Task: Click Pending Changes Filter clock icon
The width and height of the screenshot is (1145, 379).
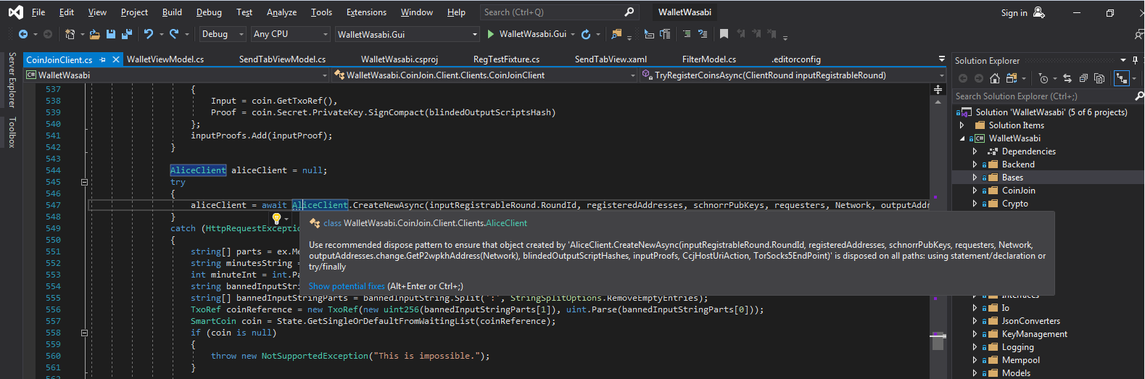Action: click(x=1043, y=78)
